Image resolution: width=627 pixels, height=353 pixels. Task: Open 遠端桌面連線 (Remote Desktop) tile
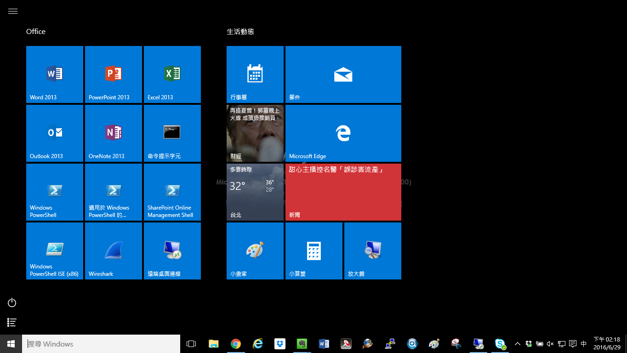pyautogui.click(x=172, y=251)
